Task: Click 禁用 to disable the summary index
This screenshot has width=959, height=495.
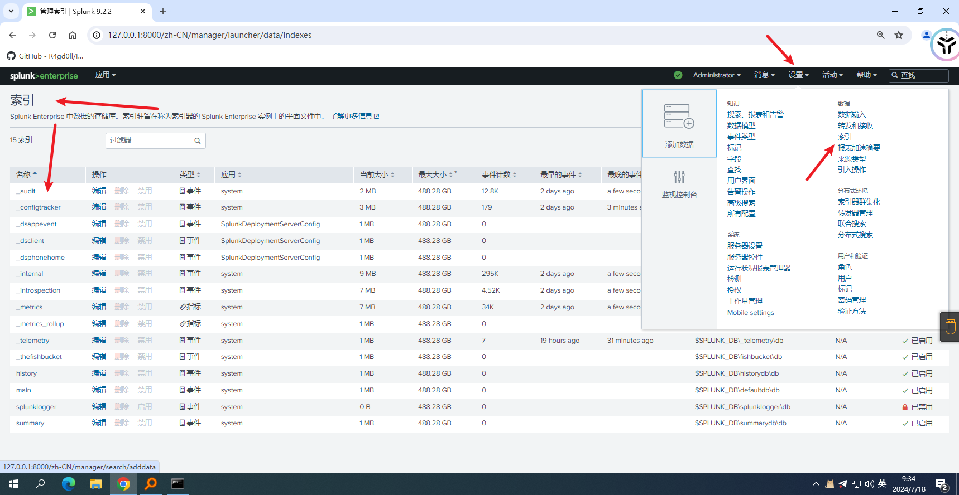Action: (145, 423)
